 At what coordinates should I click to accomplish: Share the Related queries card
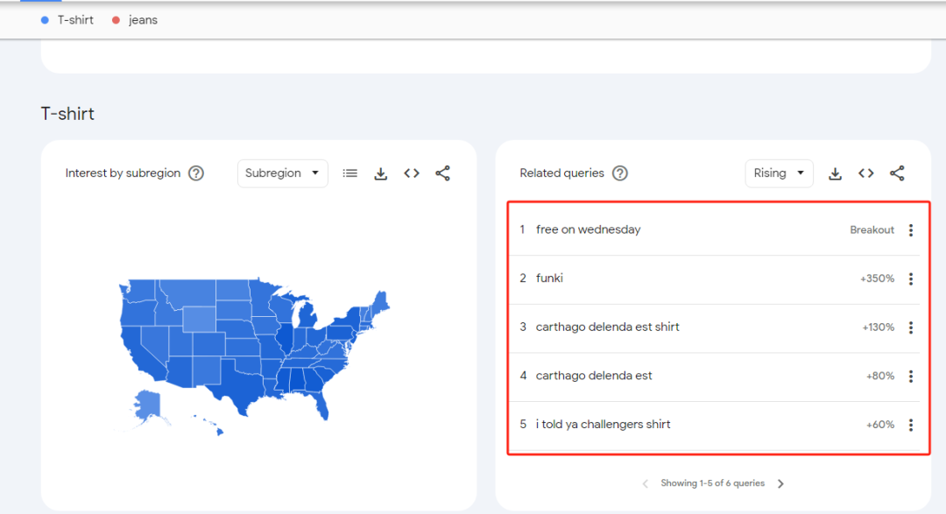pos(897,173)
